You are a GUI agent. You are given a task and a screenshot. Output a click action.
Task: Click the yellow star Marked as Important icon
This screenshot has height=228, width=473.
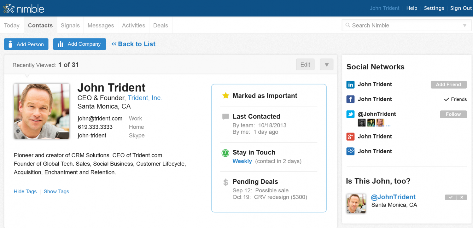225,96
